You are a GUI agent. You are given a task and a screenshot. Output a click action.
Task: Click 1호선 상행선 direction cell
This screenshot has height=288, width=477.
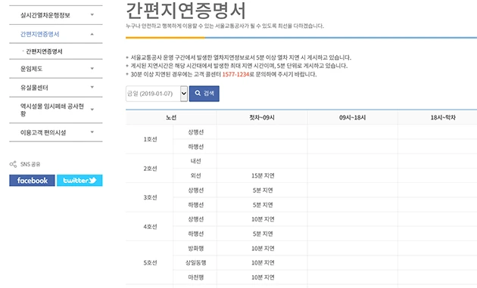tap(195, 132)
